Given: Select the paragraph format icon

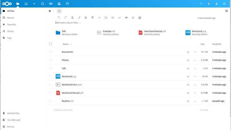Looking at the screenshot, I should point(92,18).
